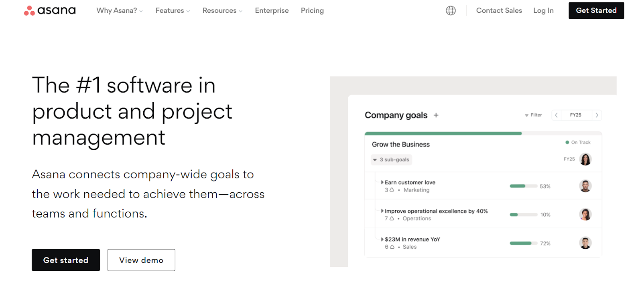
Task: Go to previous fiscal year arrow
Action: 556,115
